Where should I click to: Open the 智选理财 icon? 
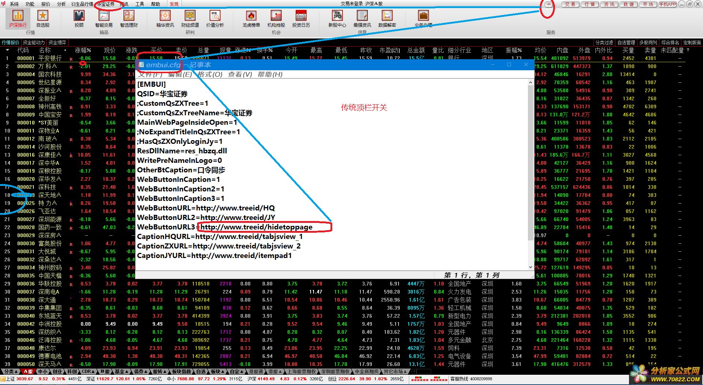(129, 19)
